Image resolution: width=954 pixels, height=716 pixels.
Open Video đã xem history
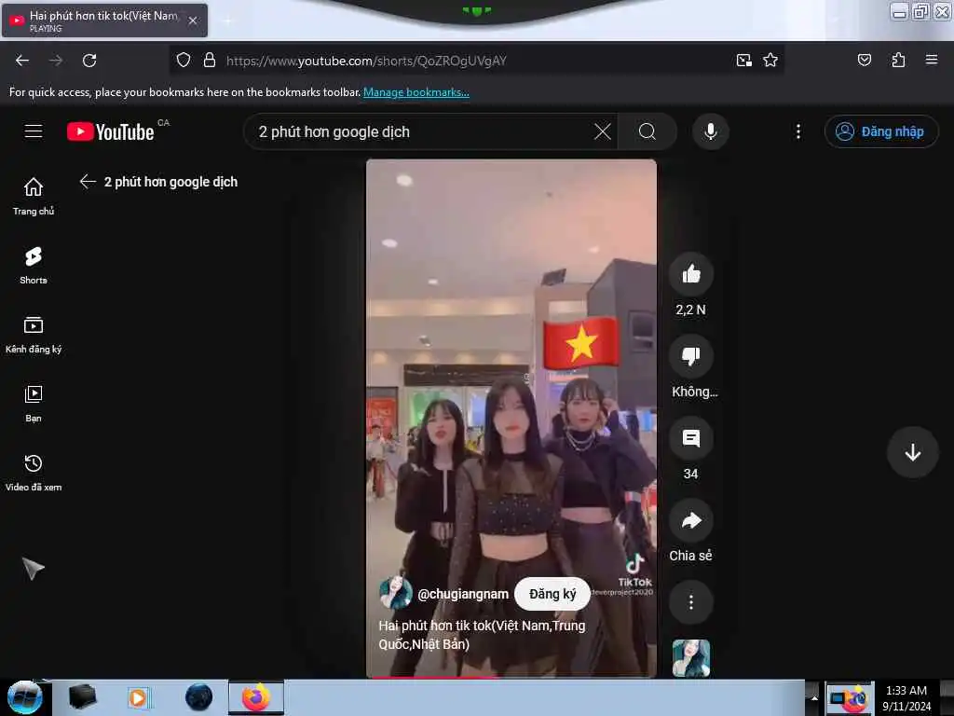click(34, 473)
